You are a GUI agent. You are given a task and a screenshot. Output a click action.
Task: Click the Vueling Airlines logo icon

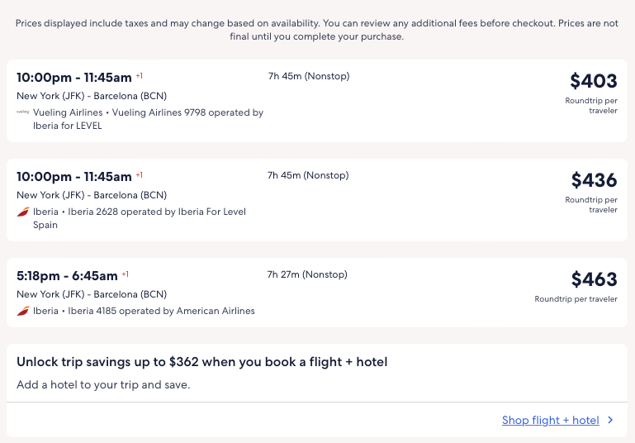[23, 112]
